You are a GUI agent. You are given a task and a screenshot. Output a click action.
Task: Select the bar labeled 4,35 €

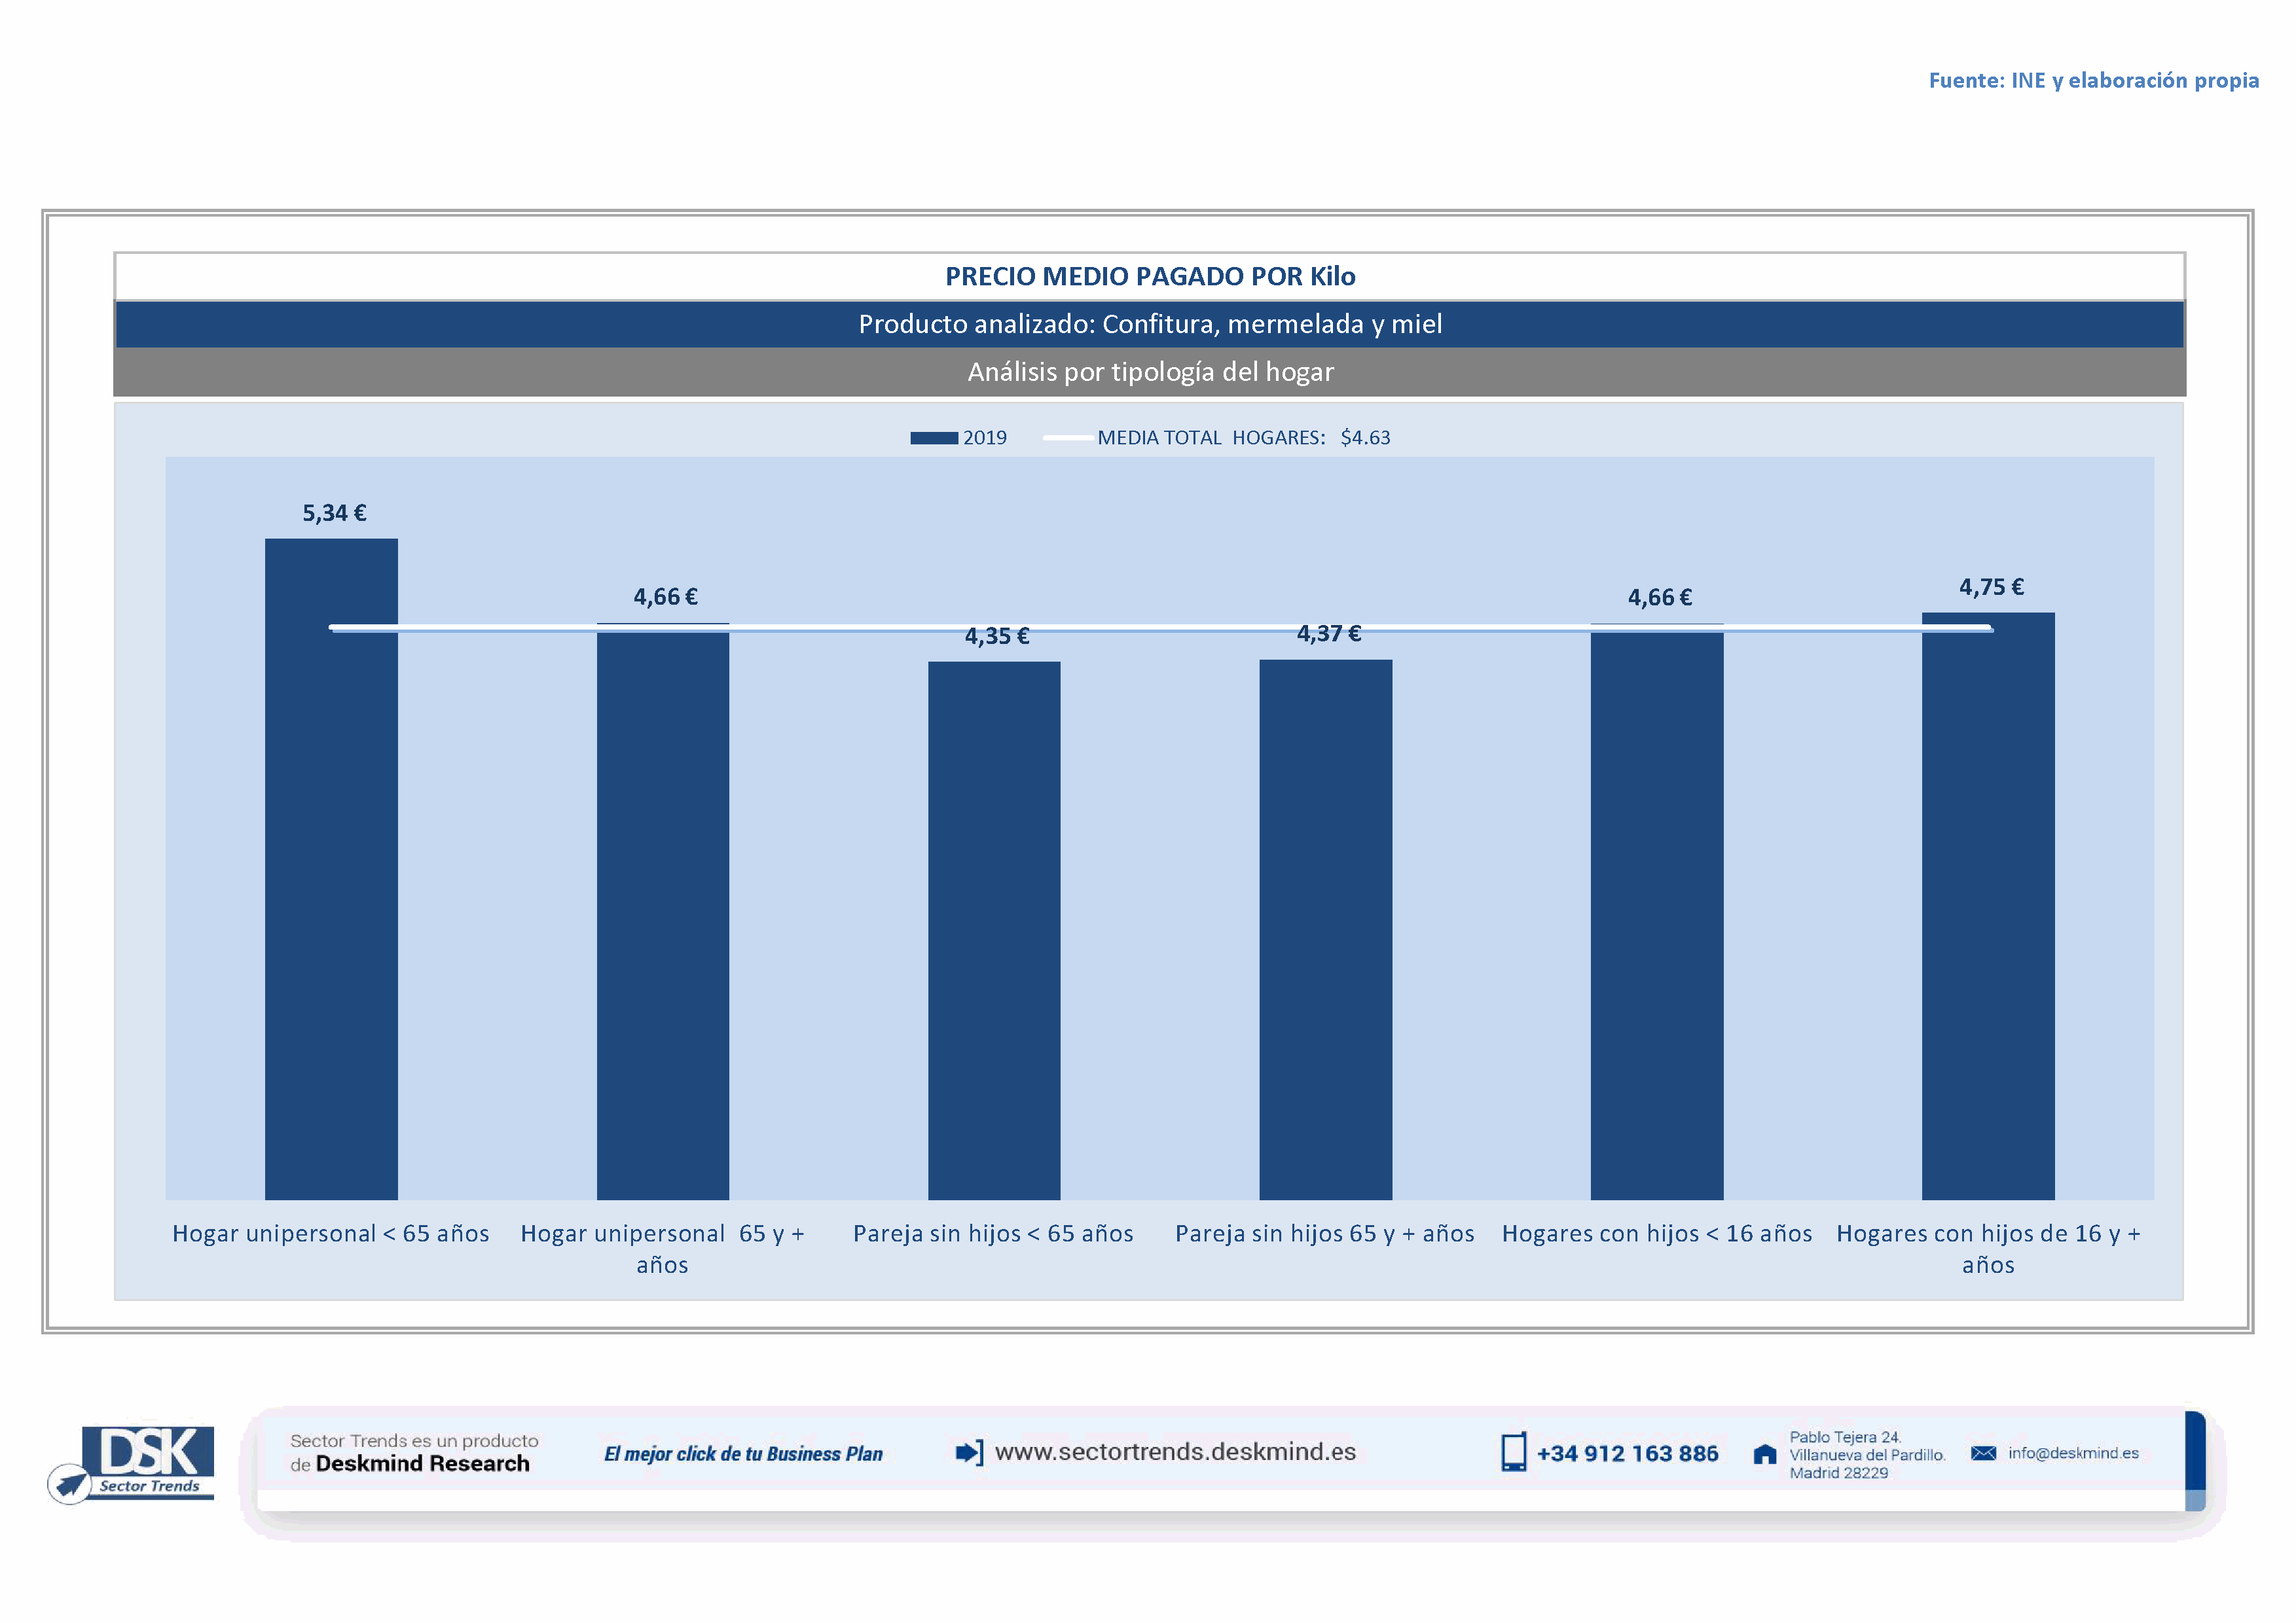994,929
